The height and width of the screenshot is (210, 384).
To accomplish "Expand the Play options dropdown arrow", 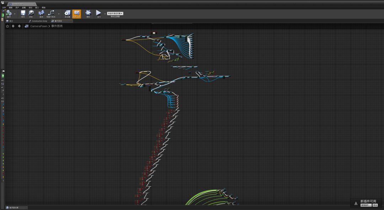I will tap(105, 14).
